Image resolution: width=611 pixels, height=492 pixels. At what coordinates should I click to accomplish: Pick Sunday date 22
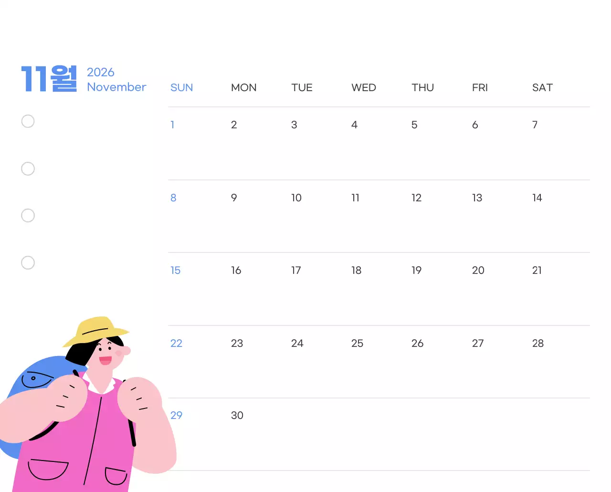click(x=176, y=344)
